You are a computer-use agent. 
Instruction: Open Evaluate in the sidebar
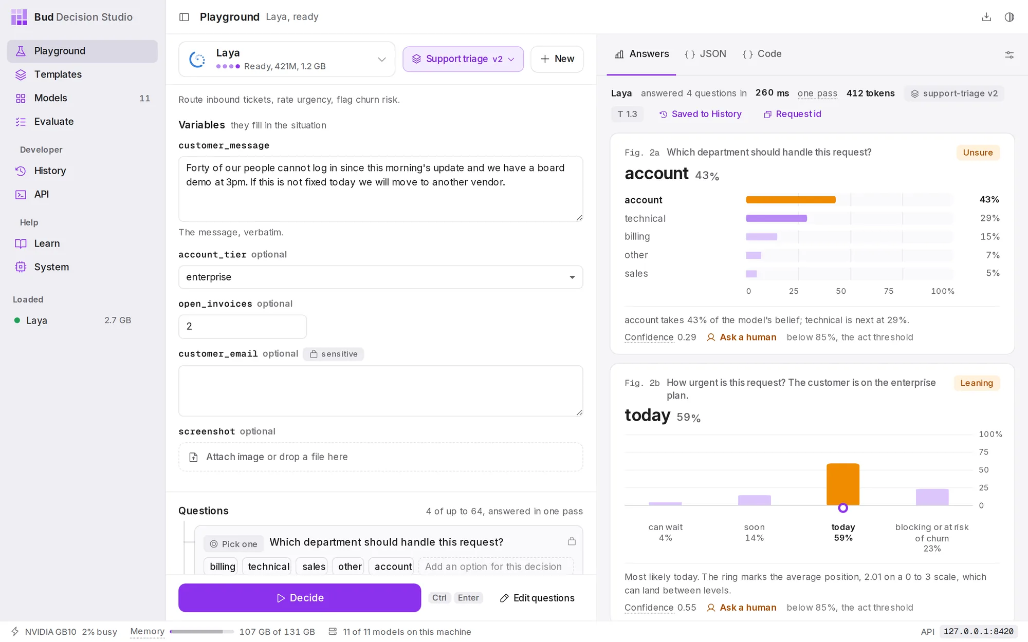pyautogui.click(x=82, y=122)
